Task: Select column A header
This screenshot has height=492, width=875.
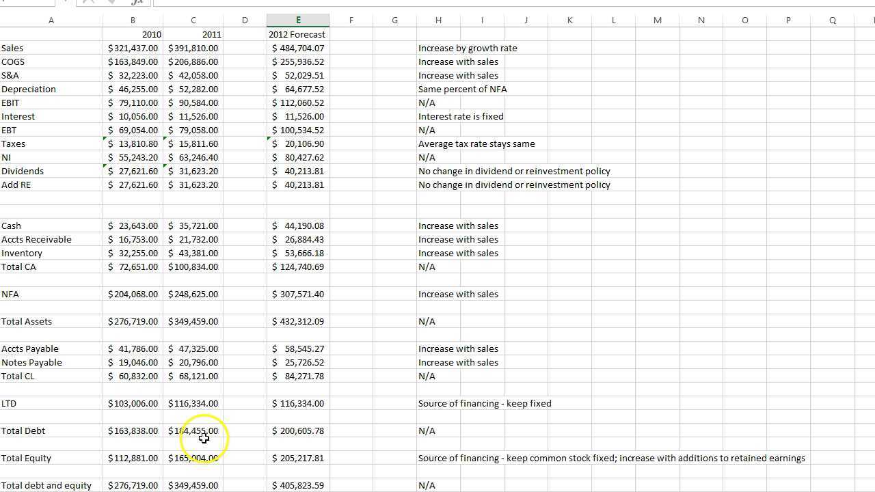Action: coord(51,20)
